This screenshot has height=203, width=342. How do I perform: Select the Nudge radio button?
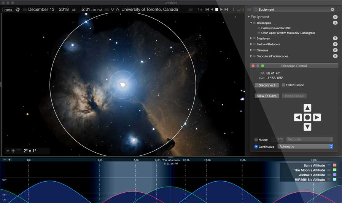pos(256,139)
